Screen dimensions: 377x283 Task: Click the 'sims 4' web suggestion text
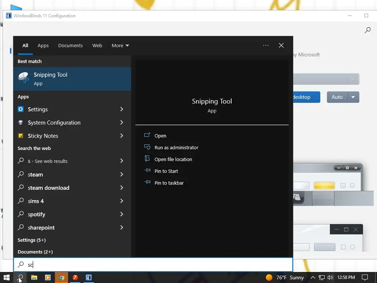point(36,201)
